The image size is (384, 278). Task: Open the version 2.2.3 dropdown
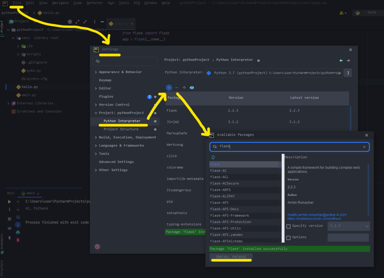point(349,226)
